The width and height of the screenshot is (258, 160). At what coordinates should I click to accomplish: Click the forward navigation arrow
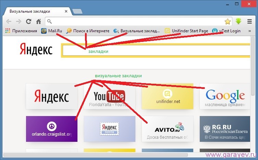pyautogui.click(x=19, y=21)
